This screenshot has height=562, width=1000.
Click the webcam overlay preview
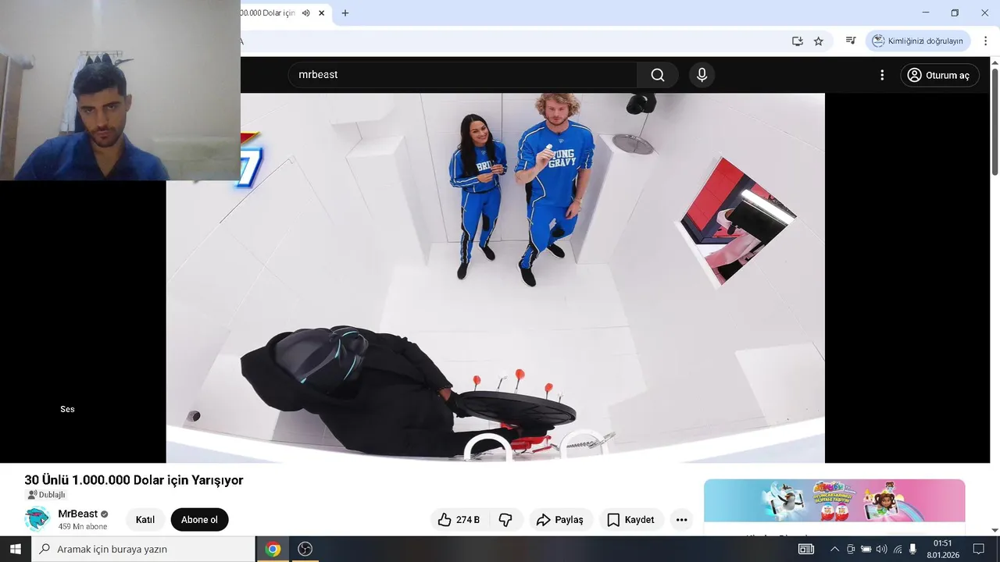[120, 90]
